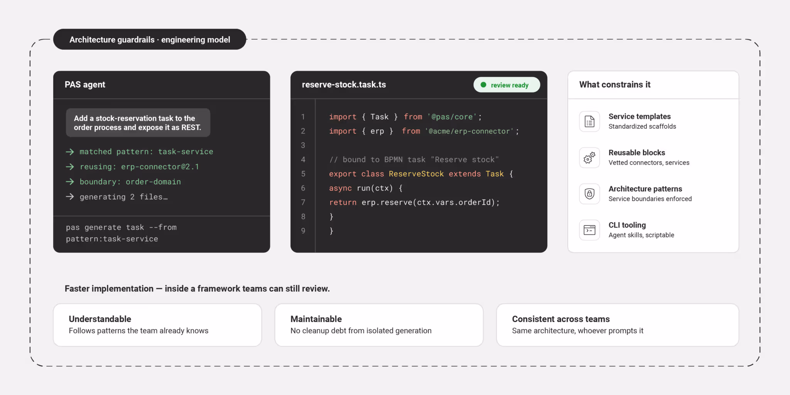Click the '@pas/core' import string
Screen dimensions: 790x395
click(452, 117)
